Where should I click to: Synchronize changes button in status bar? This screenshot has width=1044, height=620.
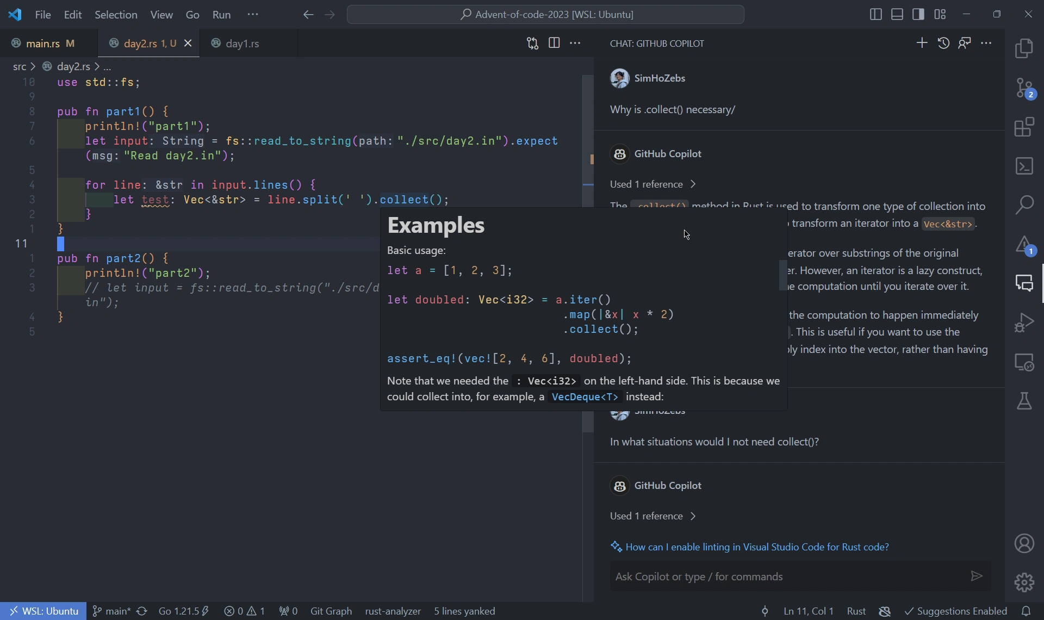[x=142, y=611]
